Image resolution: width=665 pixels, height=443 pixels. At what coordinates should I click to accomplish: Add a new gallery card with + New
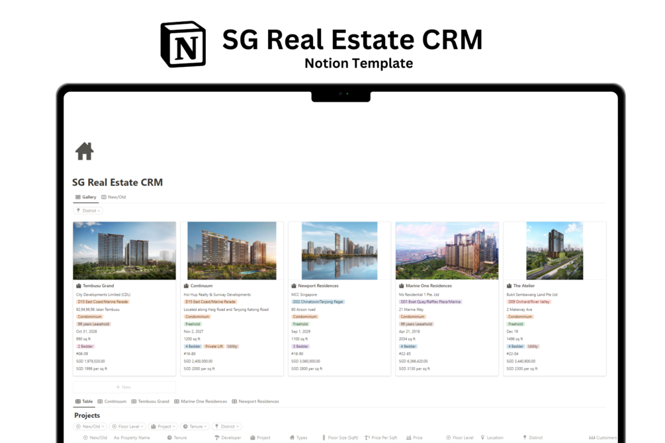pyautogui.click(x=124, y=387)
